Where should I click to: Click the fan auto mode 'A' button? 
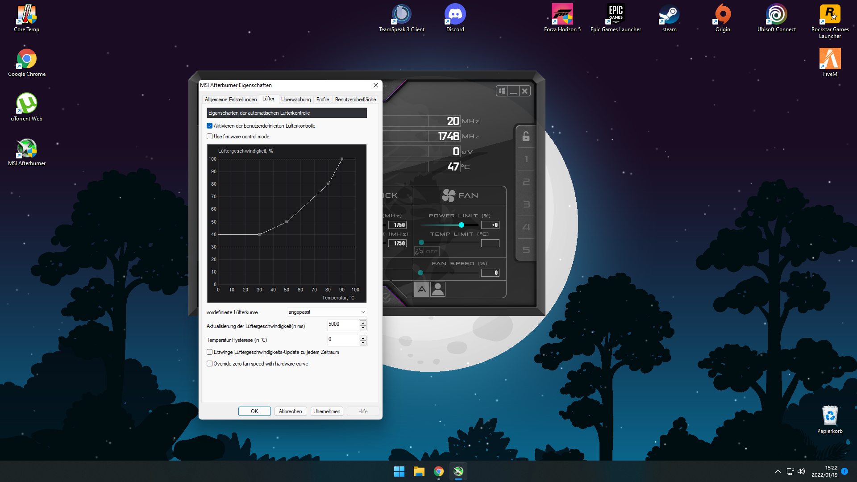click(x=421, y=289)
